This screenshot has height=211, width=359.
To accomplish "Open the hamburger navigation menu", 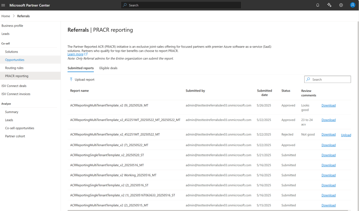I will point(3,5).
